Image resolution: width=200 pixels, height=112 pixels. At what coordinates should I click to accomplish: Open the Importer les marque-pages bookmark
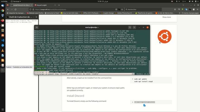pyautogui.click(x=16, y=13)
